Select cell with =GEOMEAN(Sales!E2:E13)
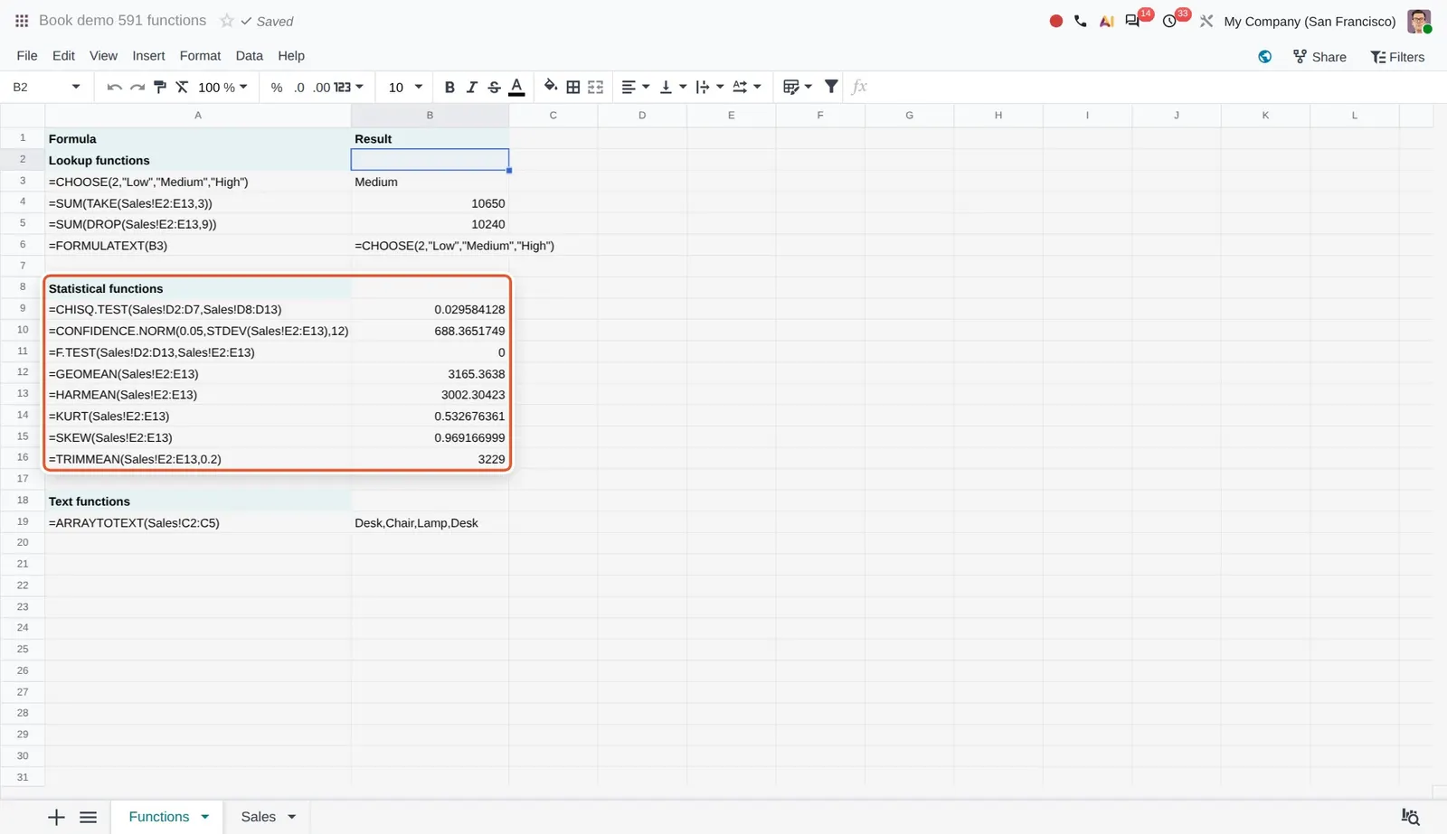The height and width of the screenshot is (834, 1447). pyautogui.click(x=198, y=374)
